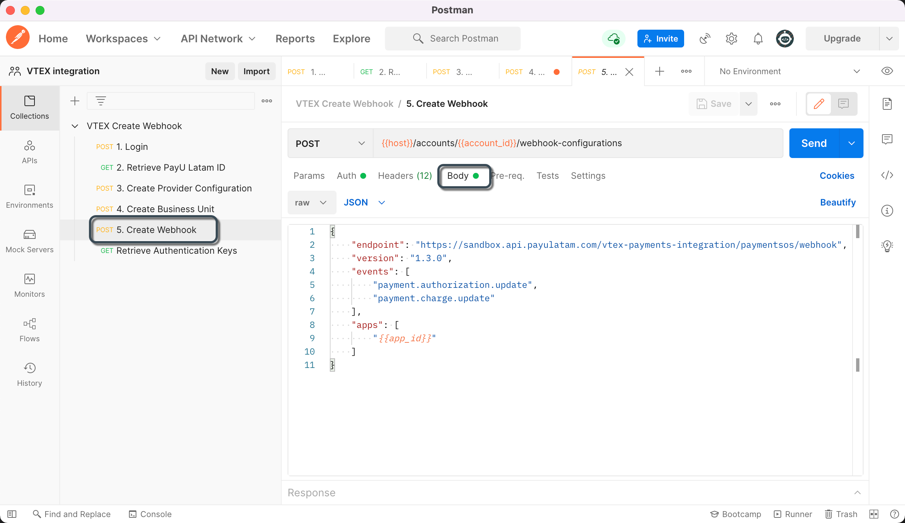
Task: Open the help icon in status bar
Action: [895, 514]
